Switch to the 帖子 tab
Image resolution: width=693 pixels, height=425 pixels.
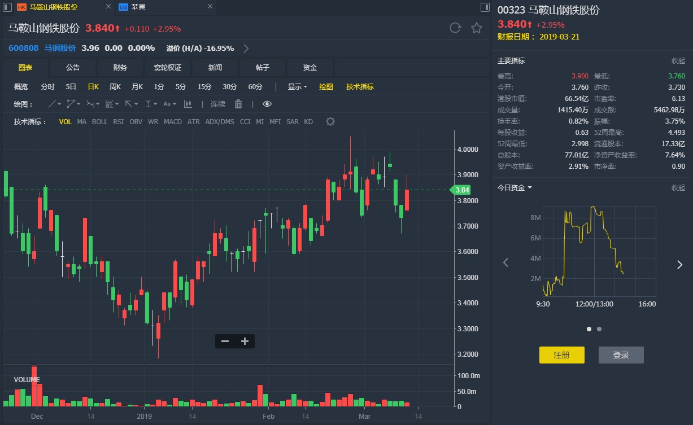pyautogui.click(x=263, y=68)
